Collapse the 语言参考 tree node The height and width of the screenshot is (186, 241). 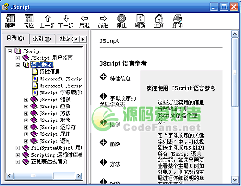point(18,65)
